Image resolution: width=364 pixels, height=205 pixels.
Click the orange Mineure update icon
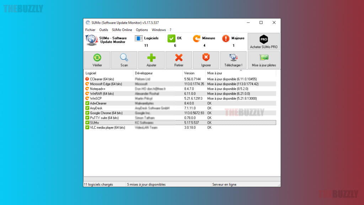(x=197, y=38)
